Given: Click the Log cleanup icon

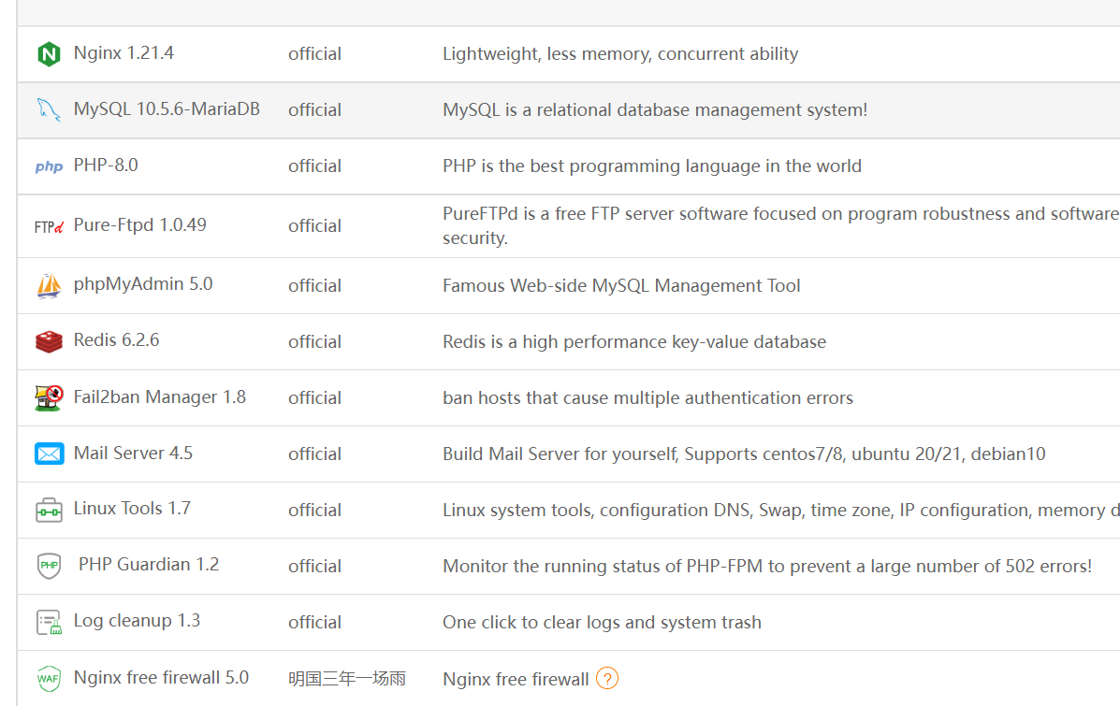Looking at the screenshot, I should 49,622.
